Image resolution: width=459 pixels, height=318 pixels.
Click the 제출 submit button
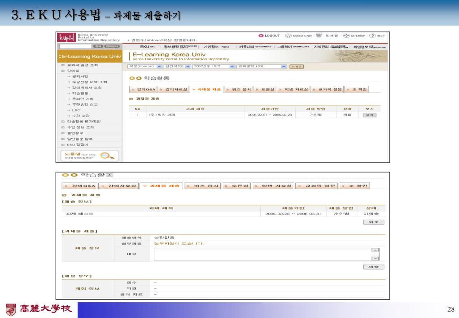[x=373, y=267]
